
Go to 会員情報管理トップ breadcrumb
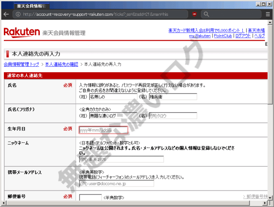click(21, 64)
